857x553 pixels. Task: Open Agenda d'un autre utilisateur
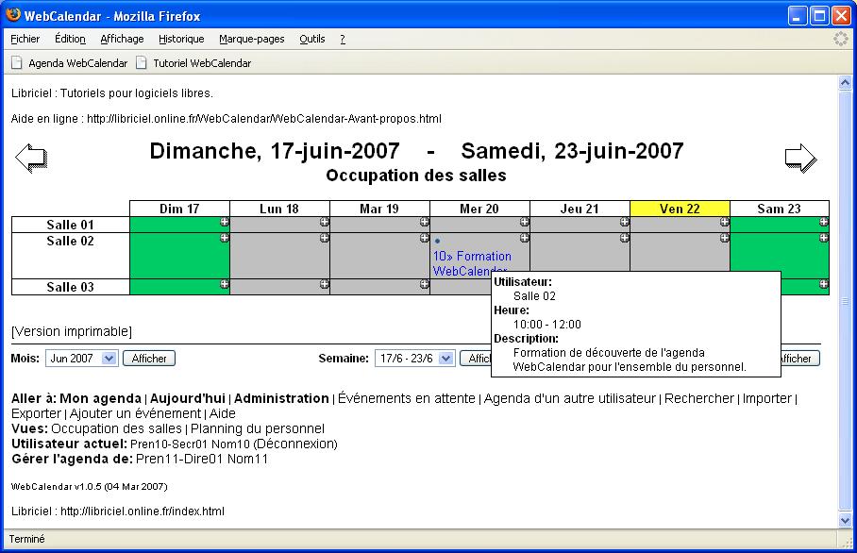tap(569, 398)
